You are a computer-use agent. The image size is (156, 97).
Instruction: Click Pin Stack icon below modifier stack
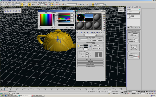click(128, 27)
